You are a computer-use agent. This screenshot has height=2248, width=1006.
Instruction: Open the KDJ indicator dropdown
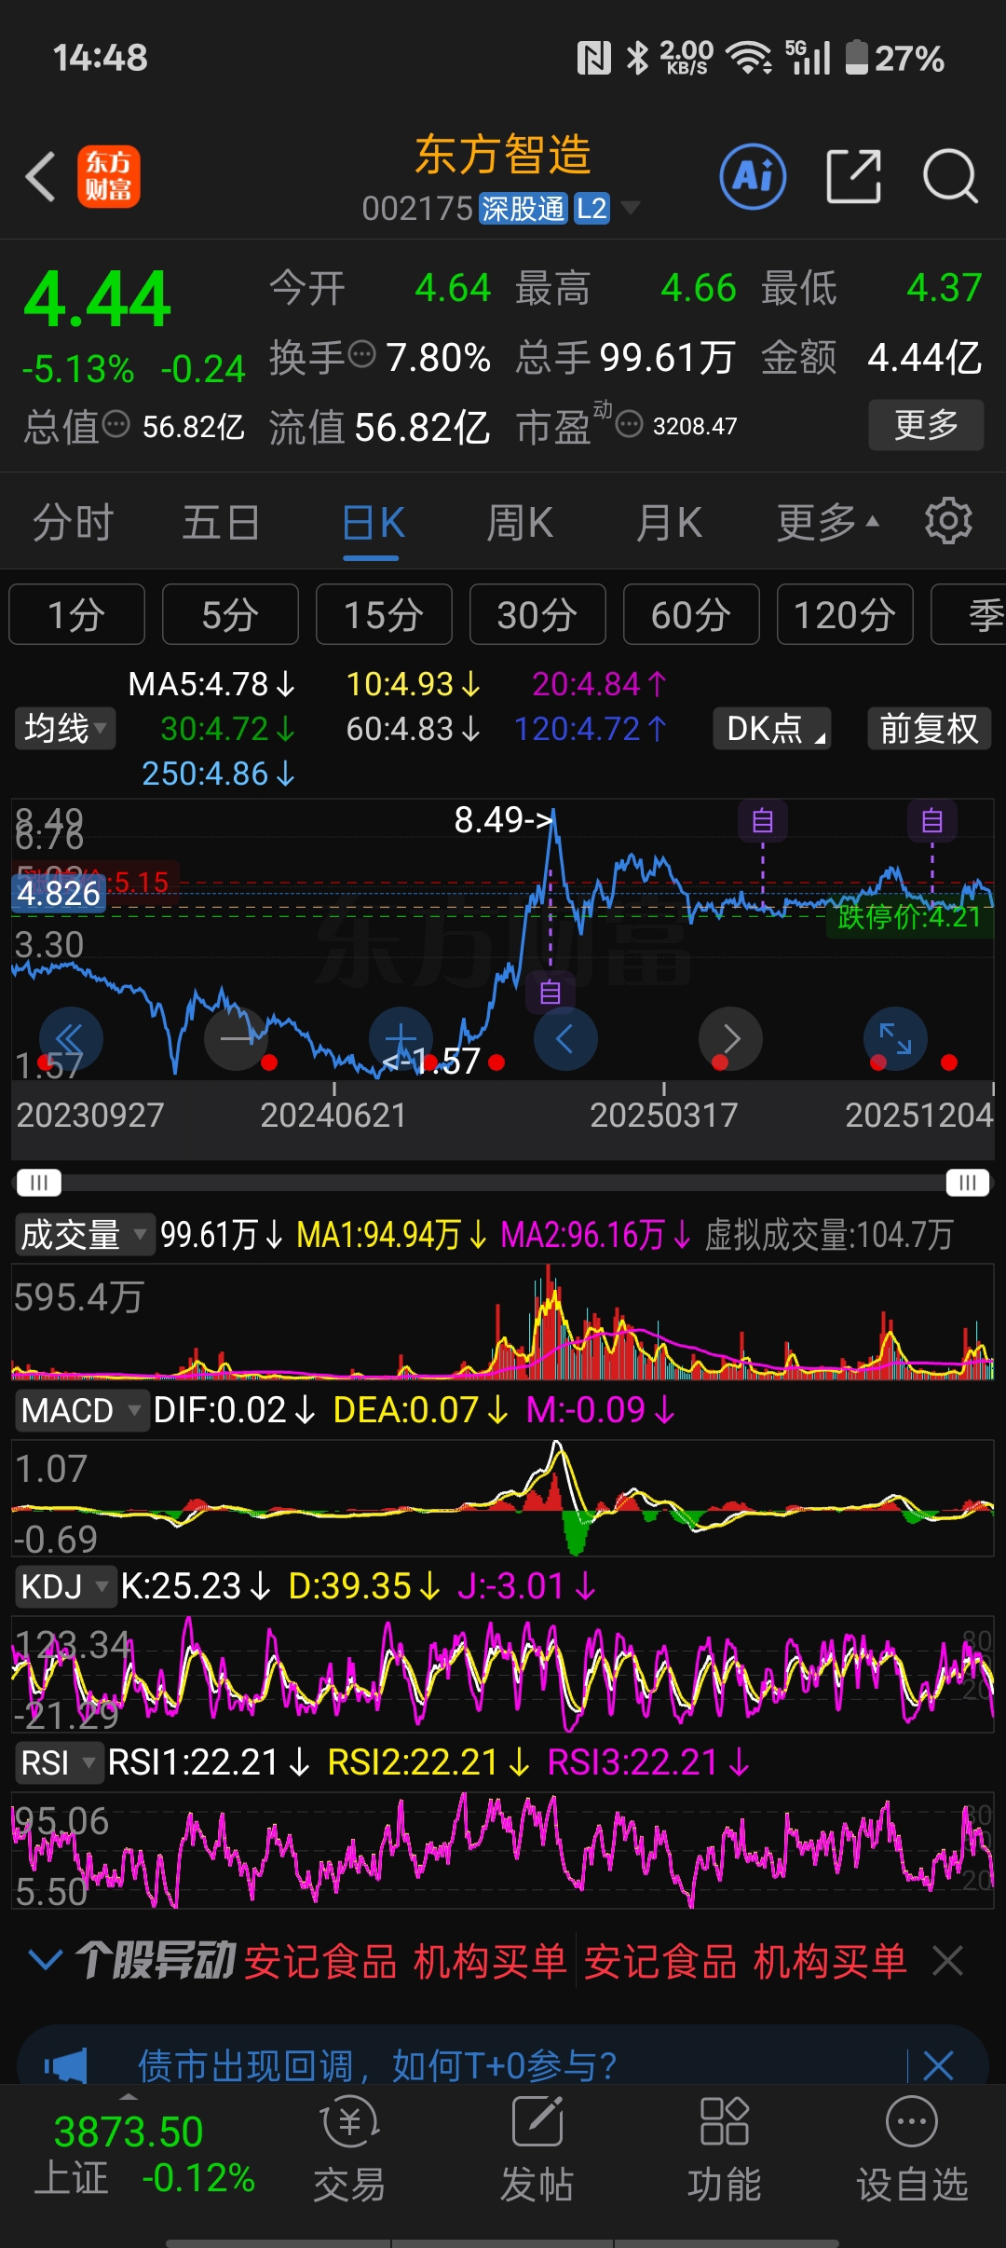65,1586
